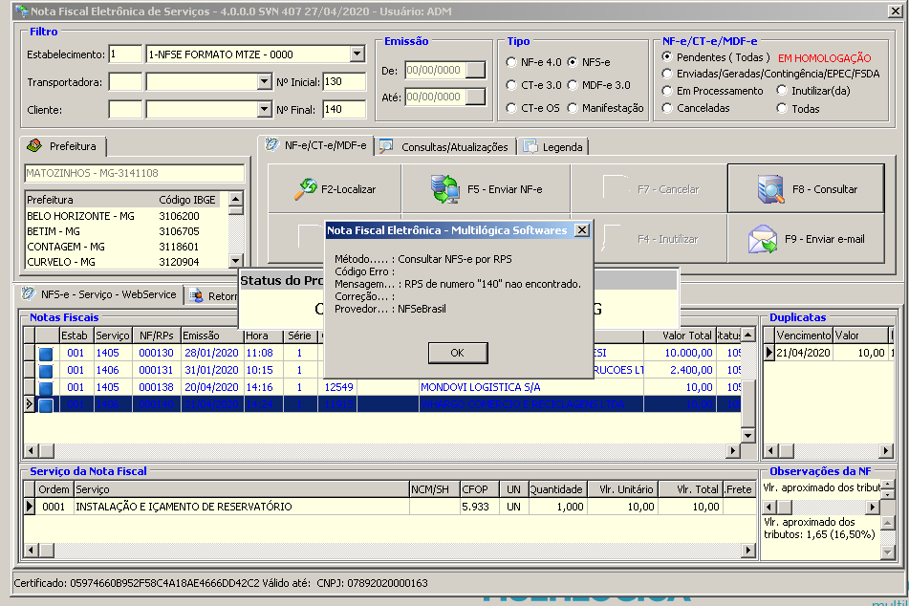
Task: Select the MDF-e 3.0 radio button
Action: coord(573,85)
